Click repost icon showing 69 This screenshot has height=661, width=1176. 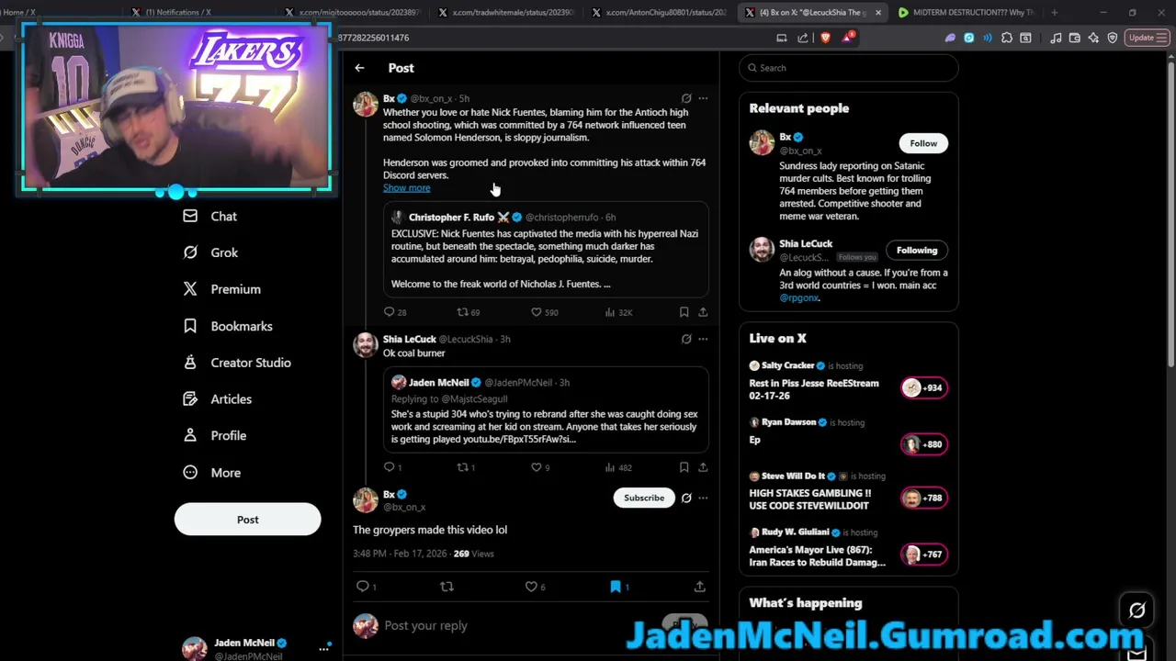click(x=462, y=312)
